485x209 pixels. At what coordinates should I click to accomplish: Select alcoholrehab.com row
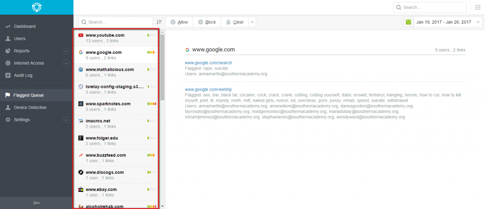[117, 205]
